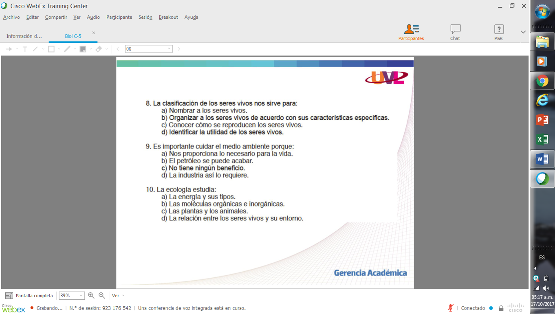
Task: Expand annotation color options arrow
Action: pos(90,49)
